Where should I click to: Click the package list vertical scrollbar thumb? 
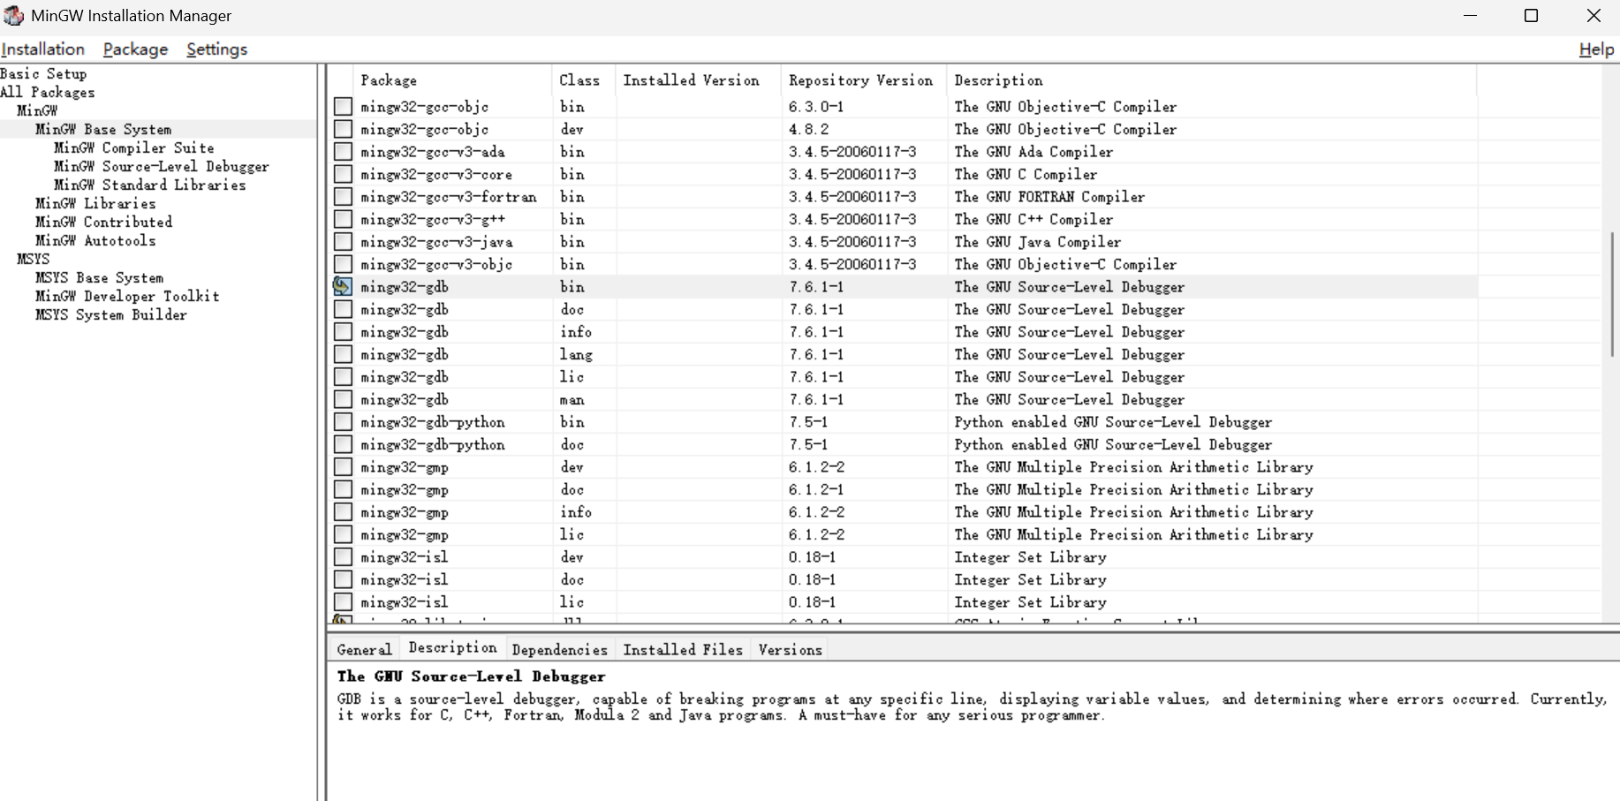pyautogui.click(x=1612, y=294)
